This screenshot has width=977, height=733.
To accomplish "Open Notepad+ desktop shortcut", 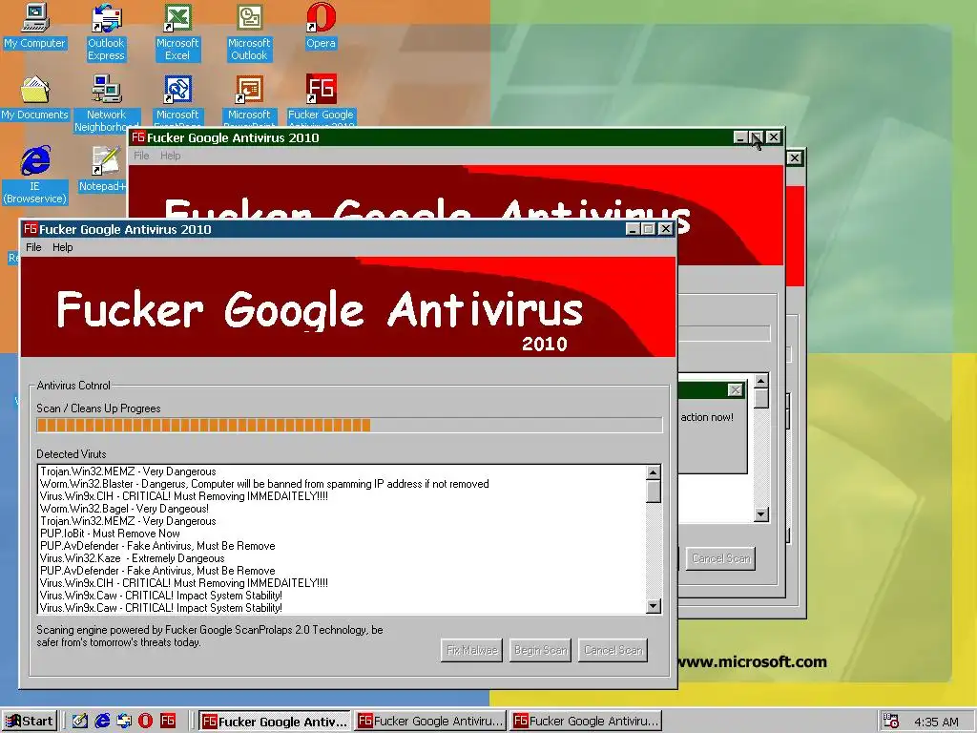I will click(x=103, y=169).
